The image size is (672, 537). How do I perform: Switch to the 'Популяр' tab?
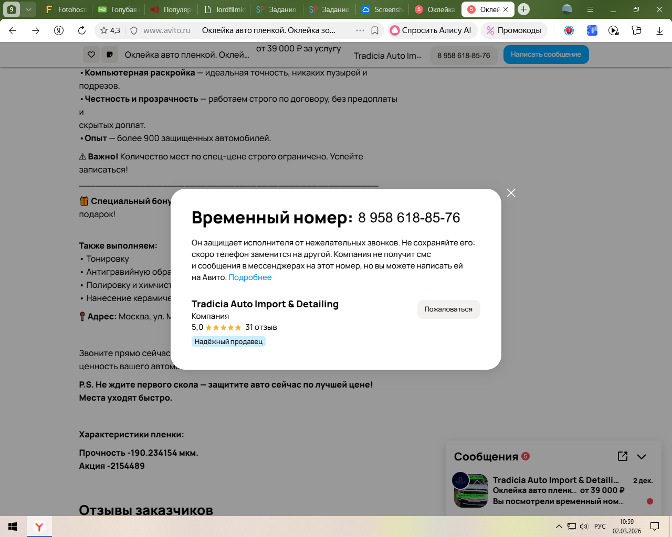pos(171,9)
